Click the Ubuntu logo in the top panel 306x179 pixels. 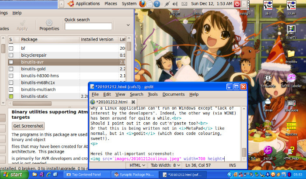[x=70, y=3]
